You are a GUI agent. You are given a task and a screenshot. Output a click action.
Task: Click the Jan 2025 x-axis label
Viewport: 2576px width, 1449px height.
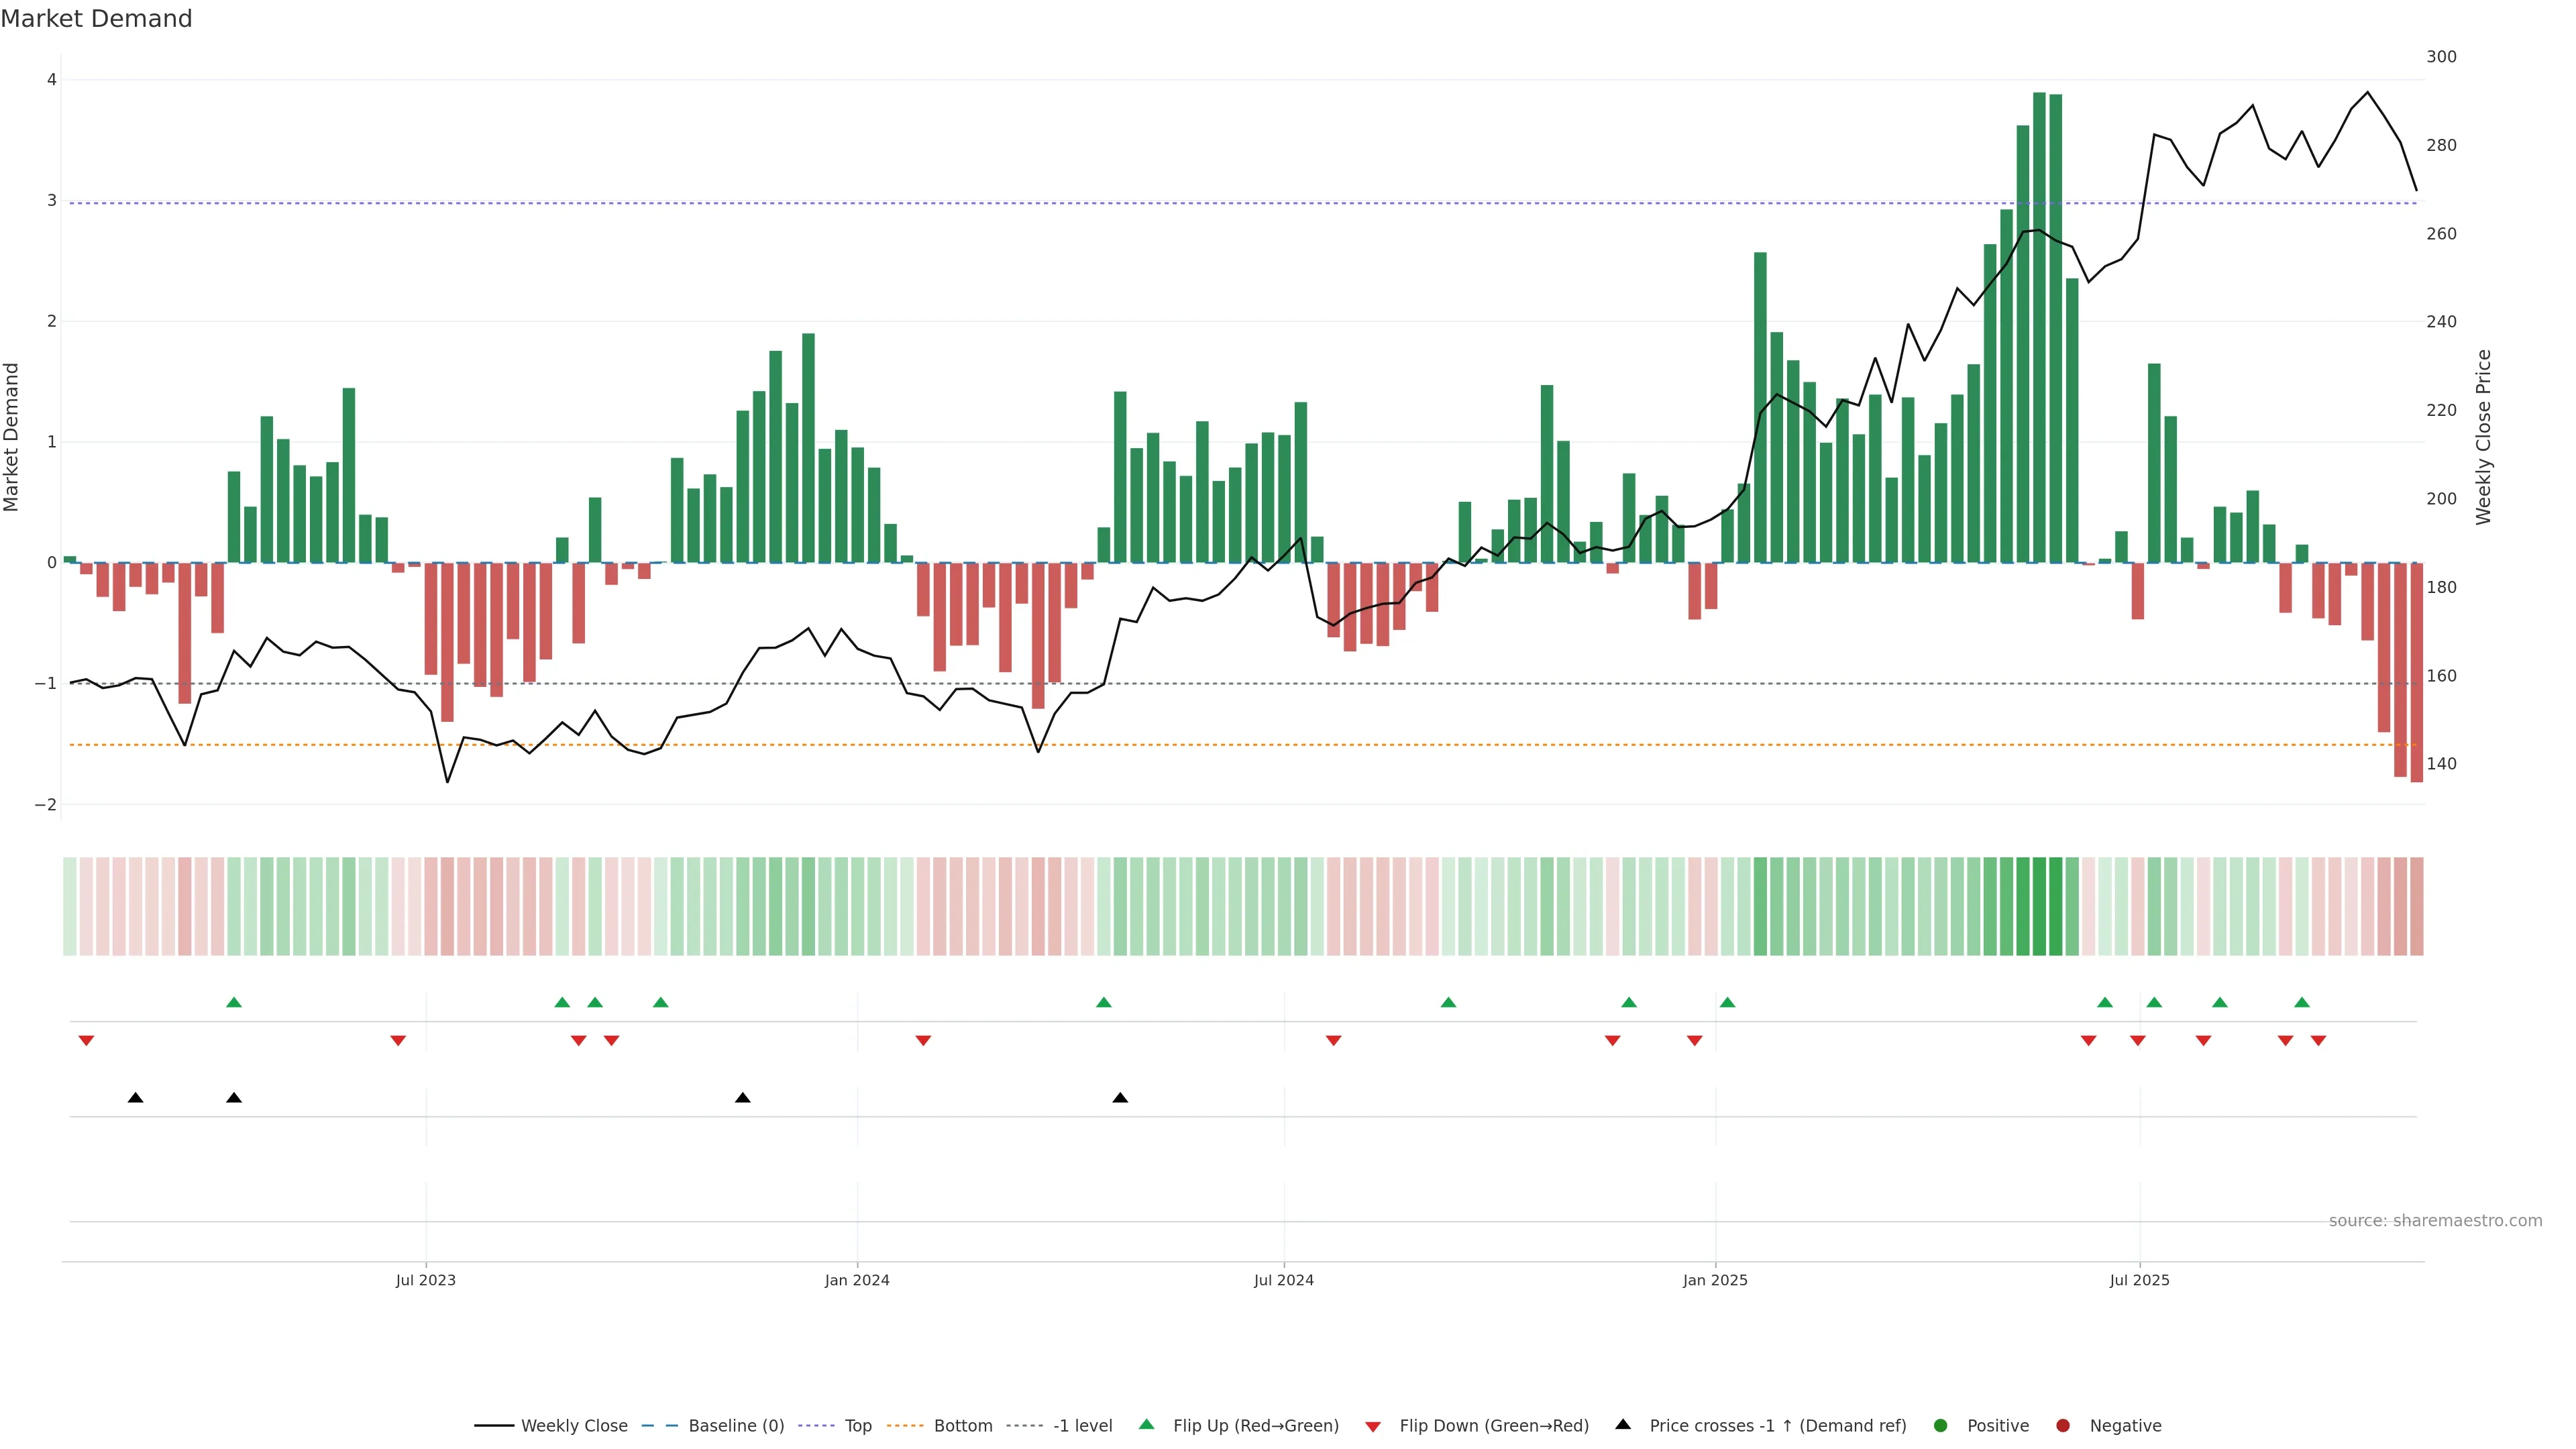click(1715, 1280)
